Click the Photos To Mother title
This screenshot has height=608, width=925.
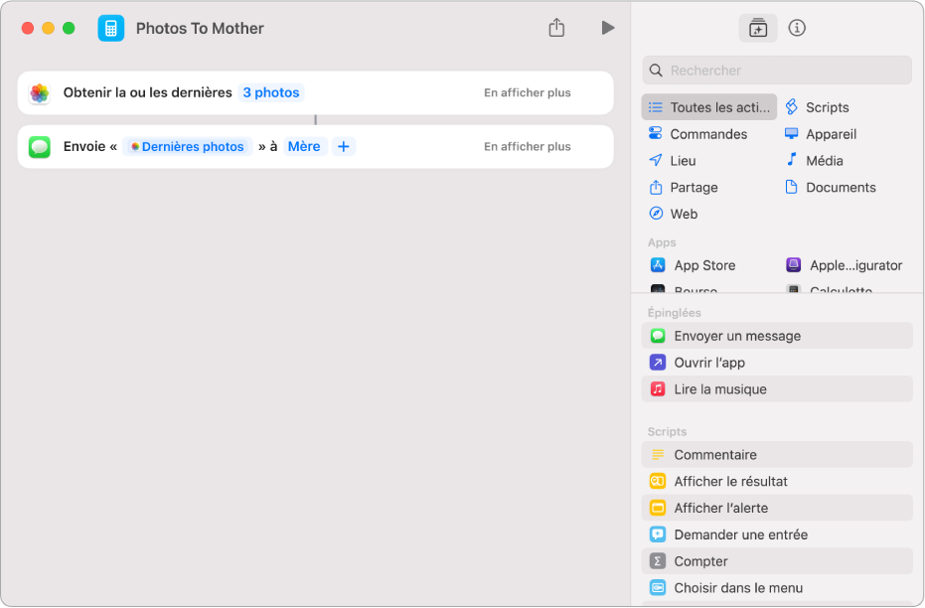point(200,28)
